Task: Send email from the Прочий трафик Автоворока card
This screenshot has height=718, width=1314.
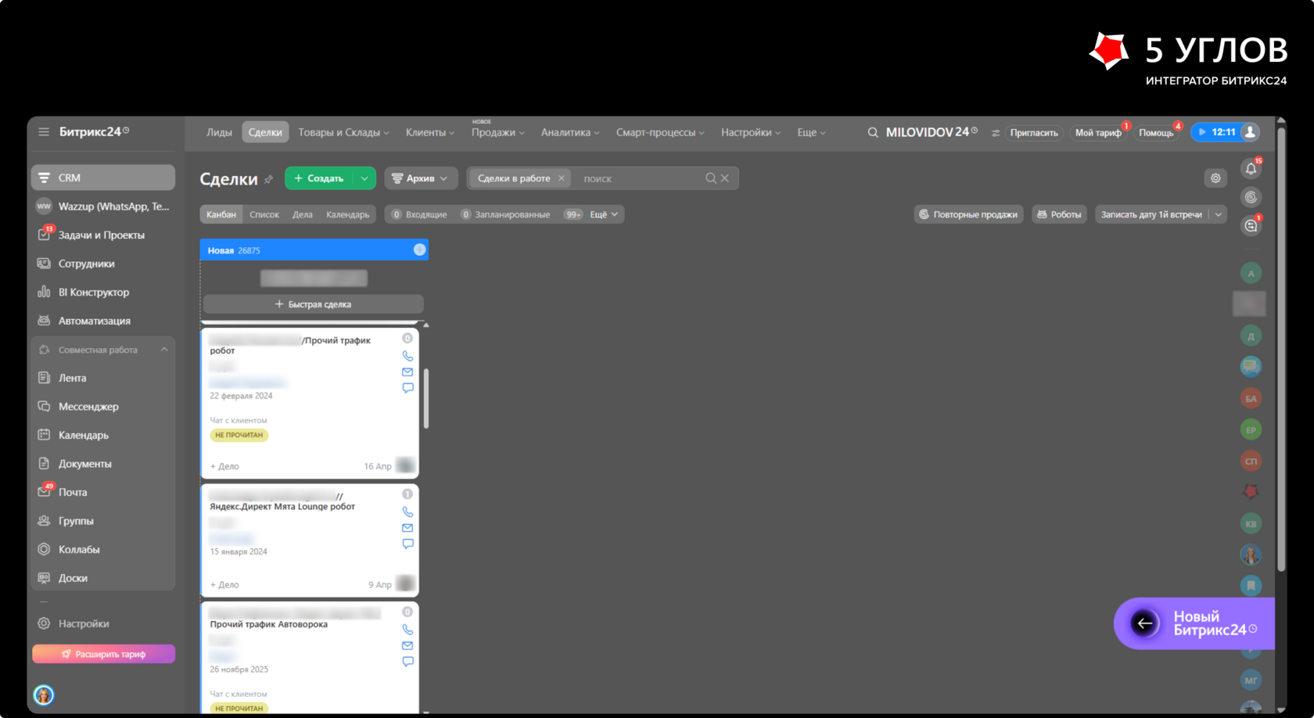Action: (407, 645)
